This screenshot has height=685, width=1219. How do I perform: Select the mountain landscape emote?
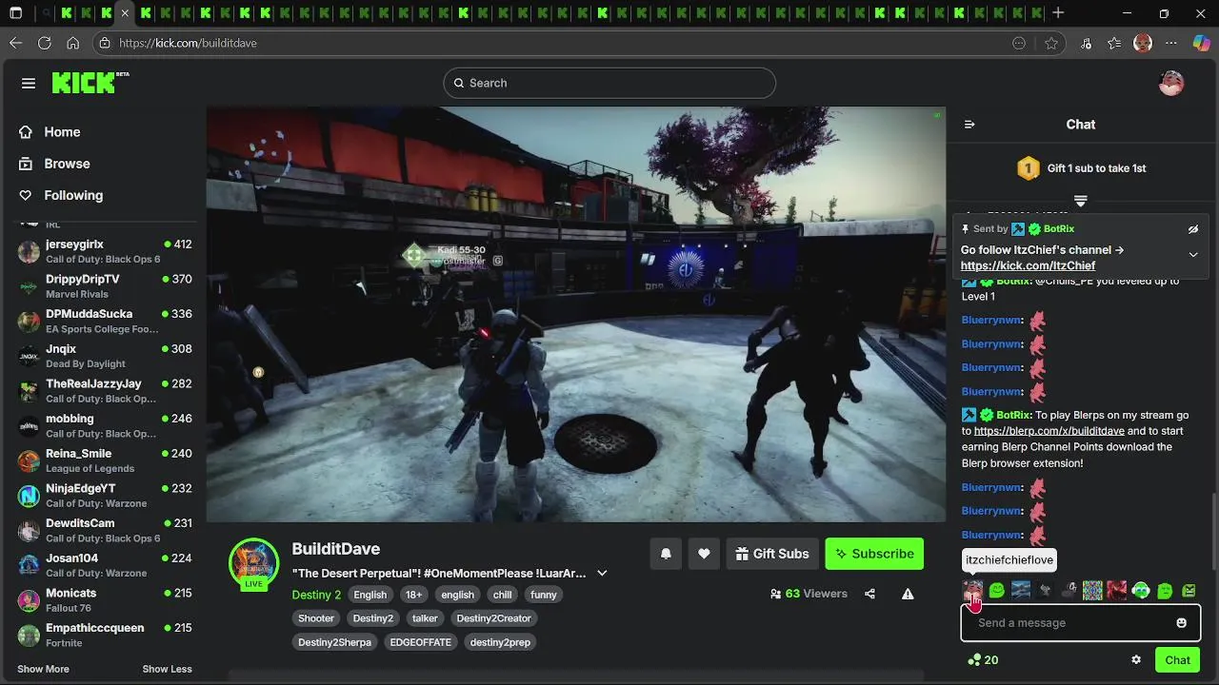1021,591
